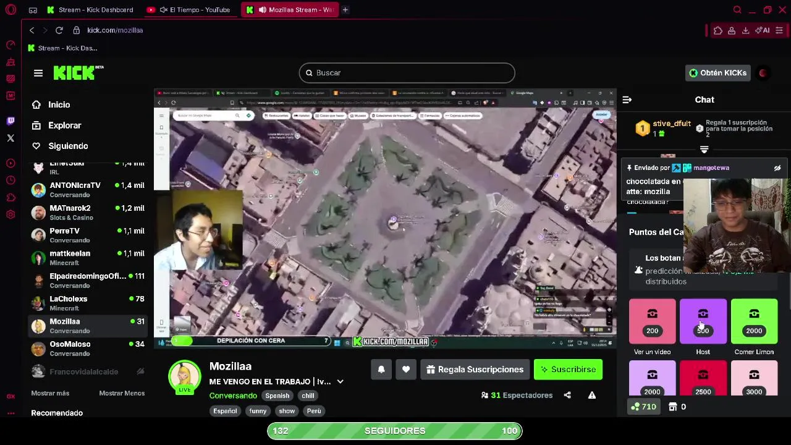Screen dimensions: 791x445
Task: Open MATnarok2 channel in sidebar
Action: pyautogui.click(x=88, y=213)
